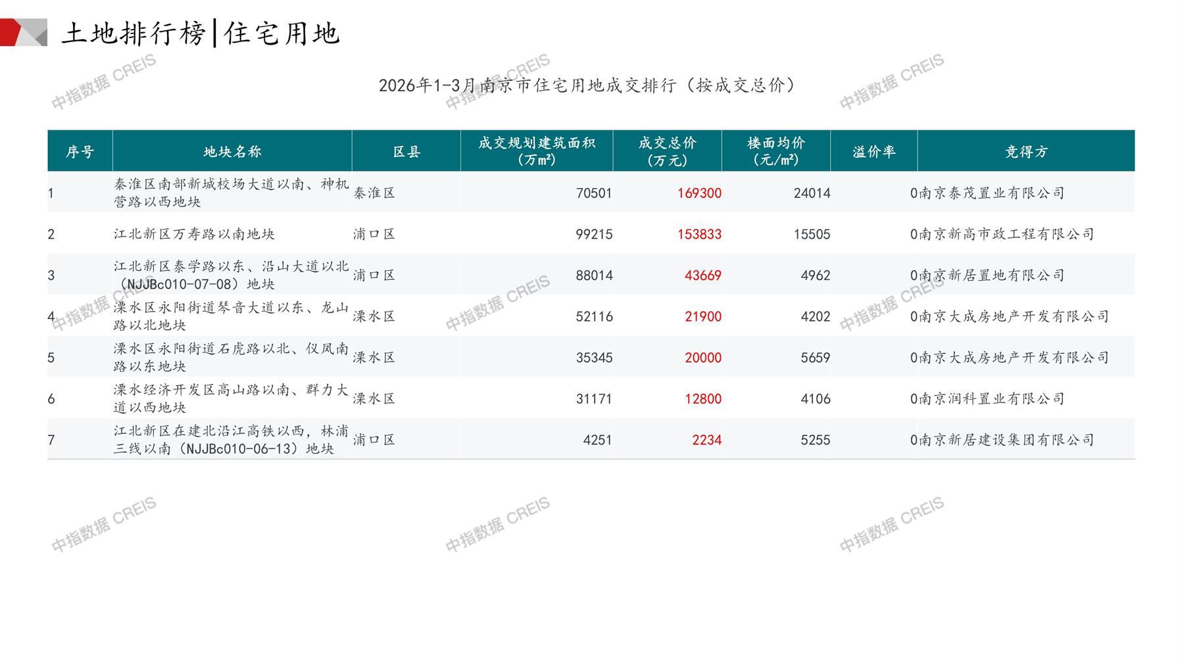Select the 江北新区万寿路以南地块 cell

(194, 234)
